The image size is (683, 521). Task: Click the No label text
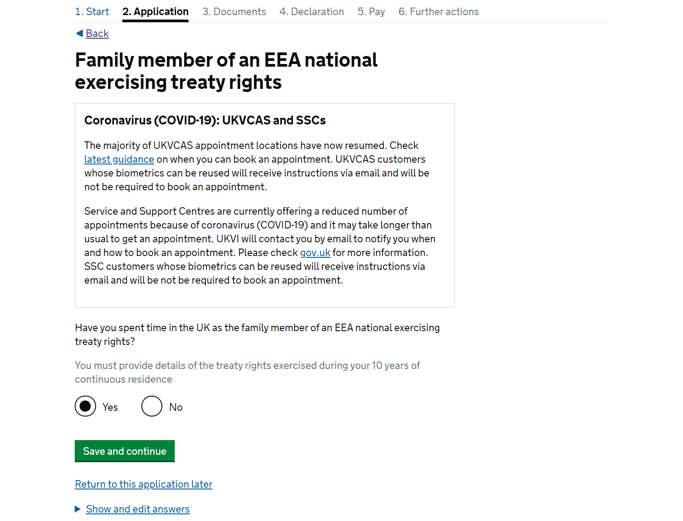176,407
